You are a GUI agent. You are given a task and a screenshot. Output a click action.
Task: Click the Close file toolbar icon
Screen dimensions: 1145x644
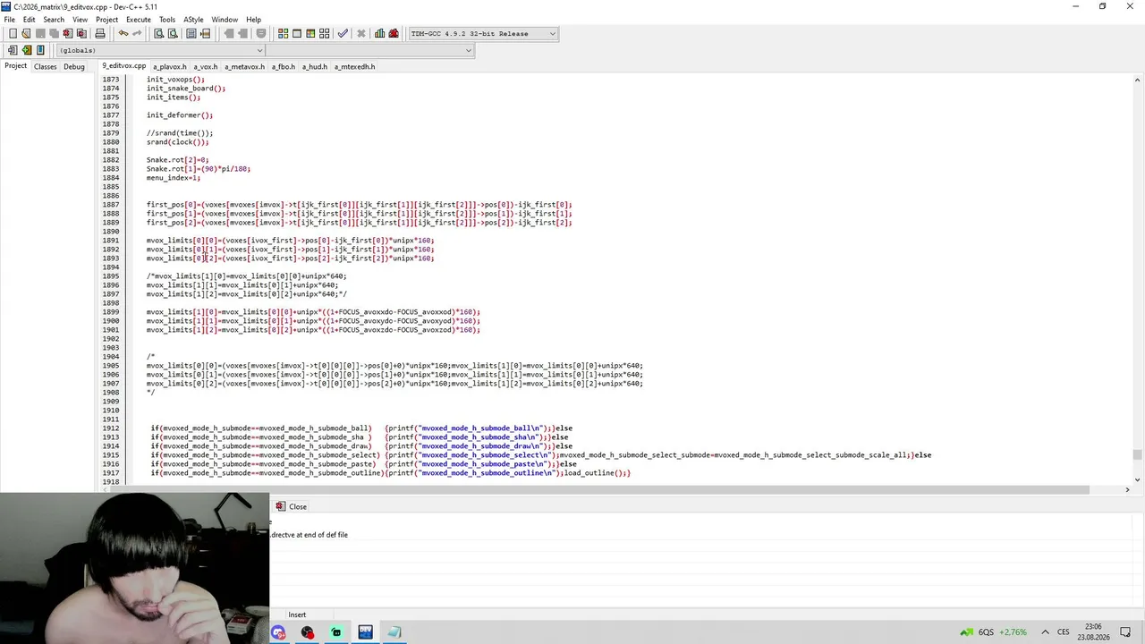pyautogui.click(x=67, y=34)
